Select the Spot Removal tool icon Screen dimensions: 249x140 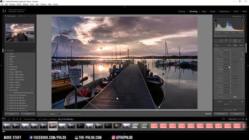[221, 41]
